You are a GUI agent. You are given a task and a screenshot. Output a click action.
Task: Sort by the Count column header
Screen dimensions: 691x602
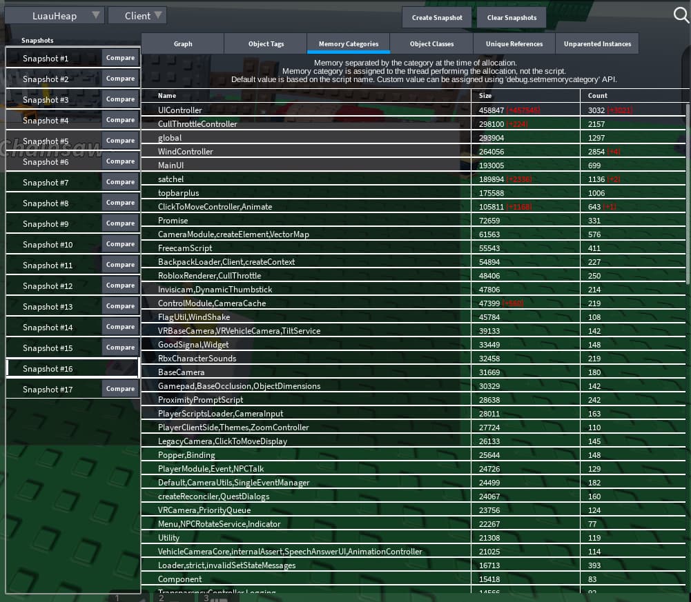tap(633, 96)
